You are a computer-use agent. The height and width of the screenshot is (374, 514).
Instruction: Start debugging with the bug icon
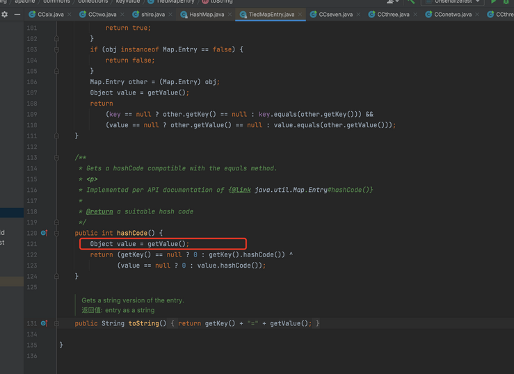tap(506, 1)
